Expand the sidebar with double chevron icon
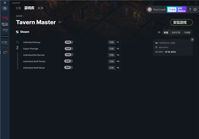Viewport: 199px width, 139px height. click(x=5, y=3)
